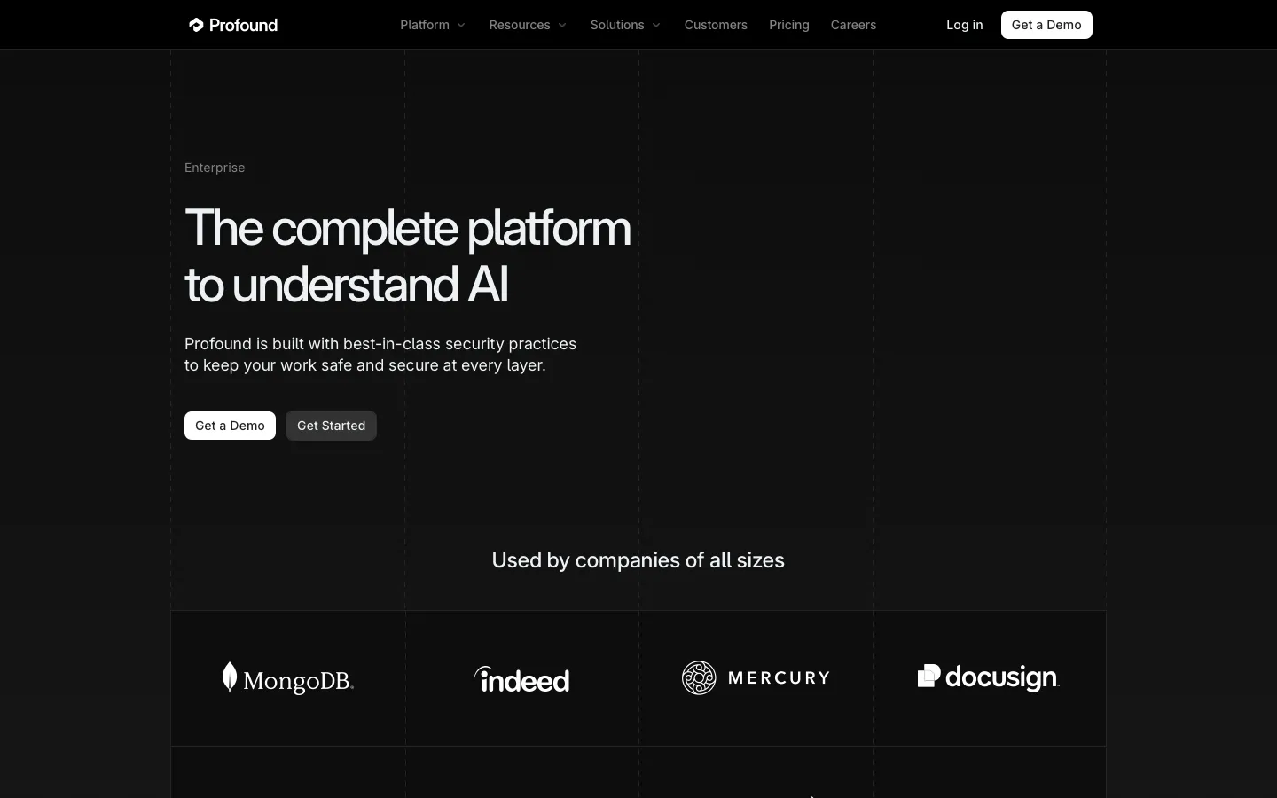Expand the Resources chevron arrow
This screenshot has height=798, width=1277.
coord(562,25)
